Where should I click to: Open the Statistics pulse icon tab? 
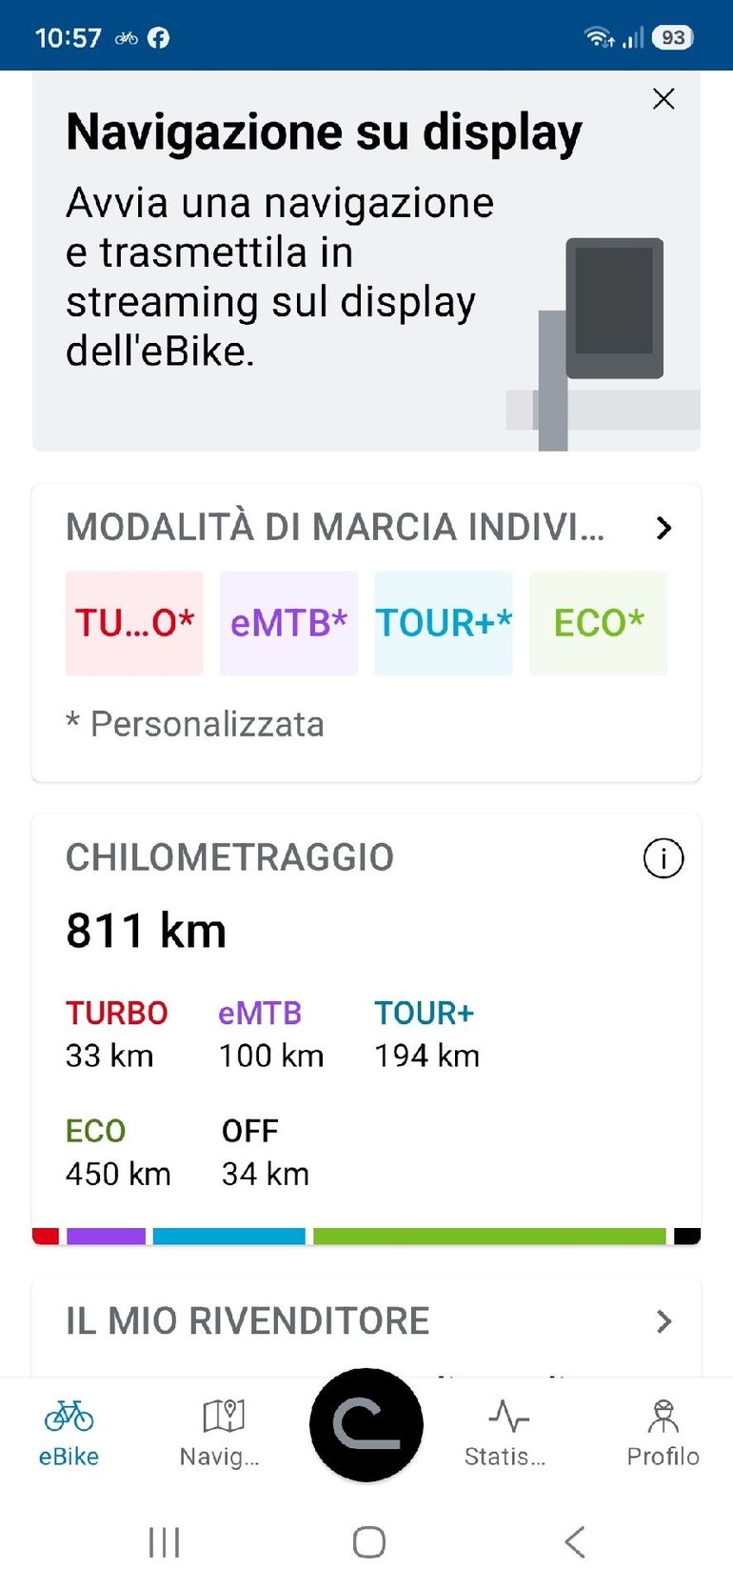pyautogui.click(x=508, y=1417)
